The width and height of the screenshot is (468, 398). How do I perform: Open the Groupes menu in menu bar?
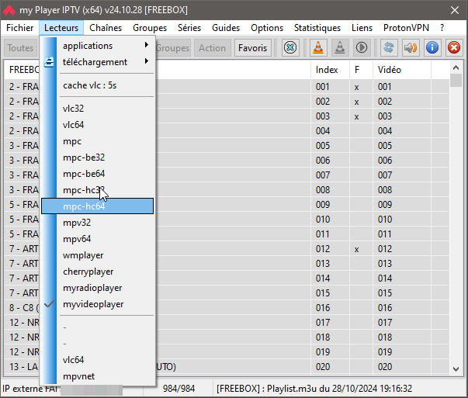coord(150,28)
